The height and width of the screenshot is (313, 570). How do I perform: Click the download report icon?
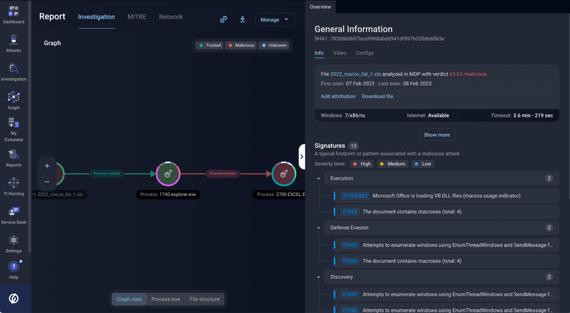[x=243, y=19]
